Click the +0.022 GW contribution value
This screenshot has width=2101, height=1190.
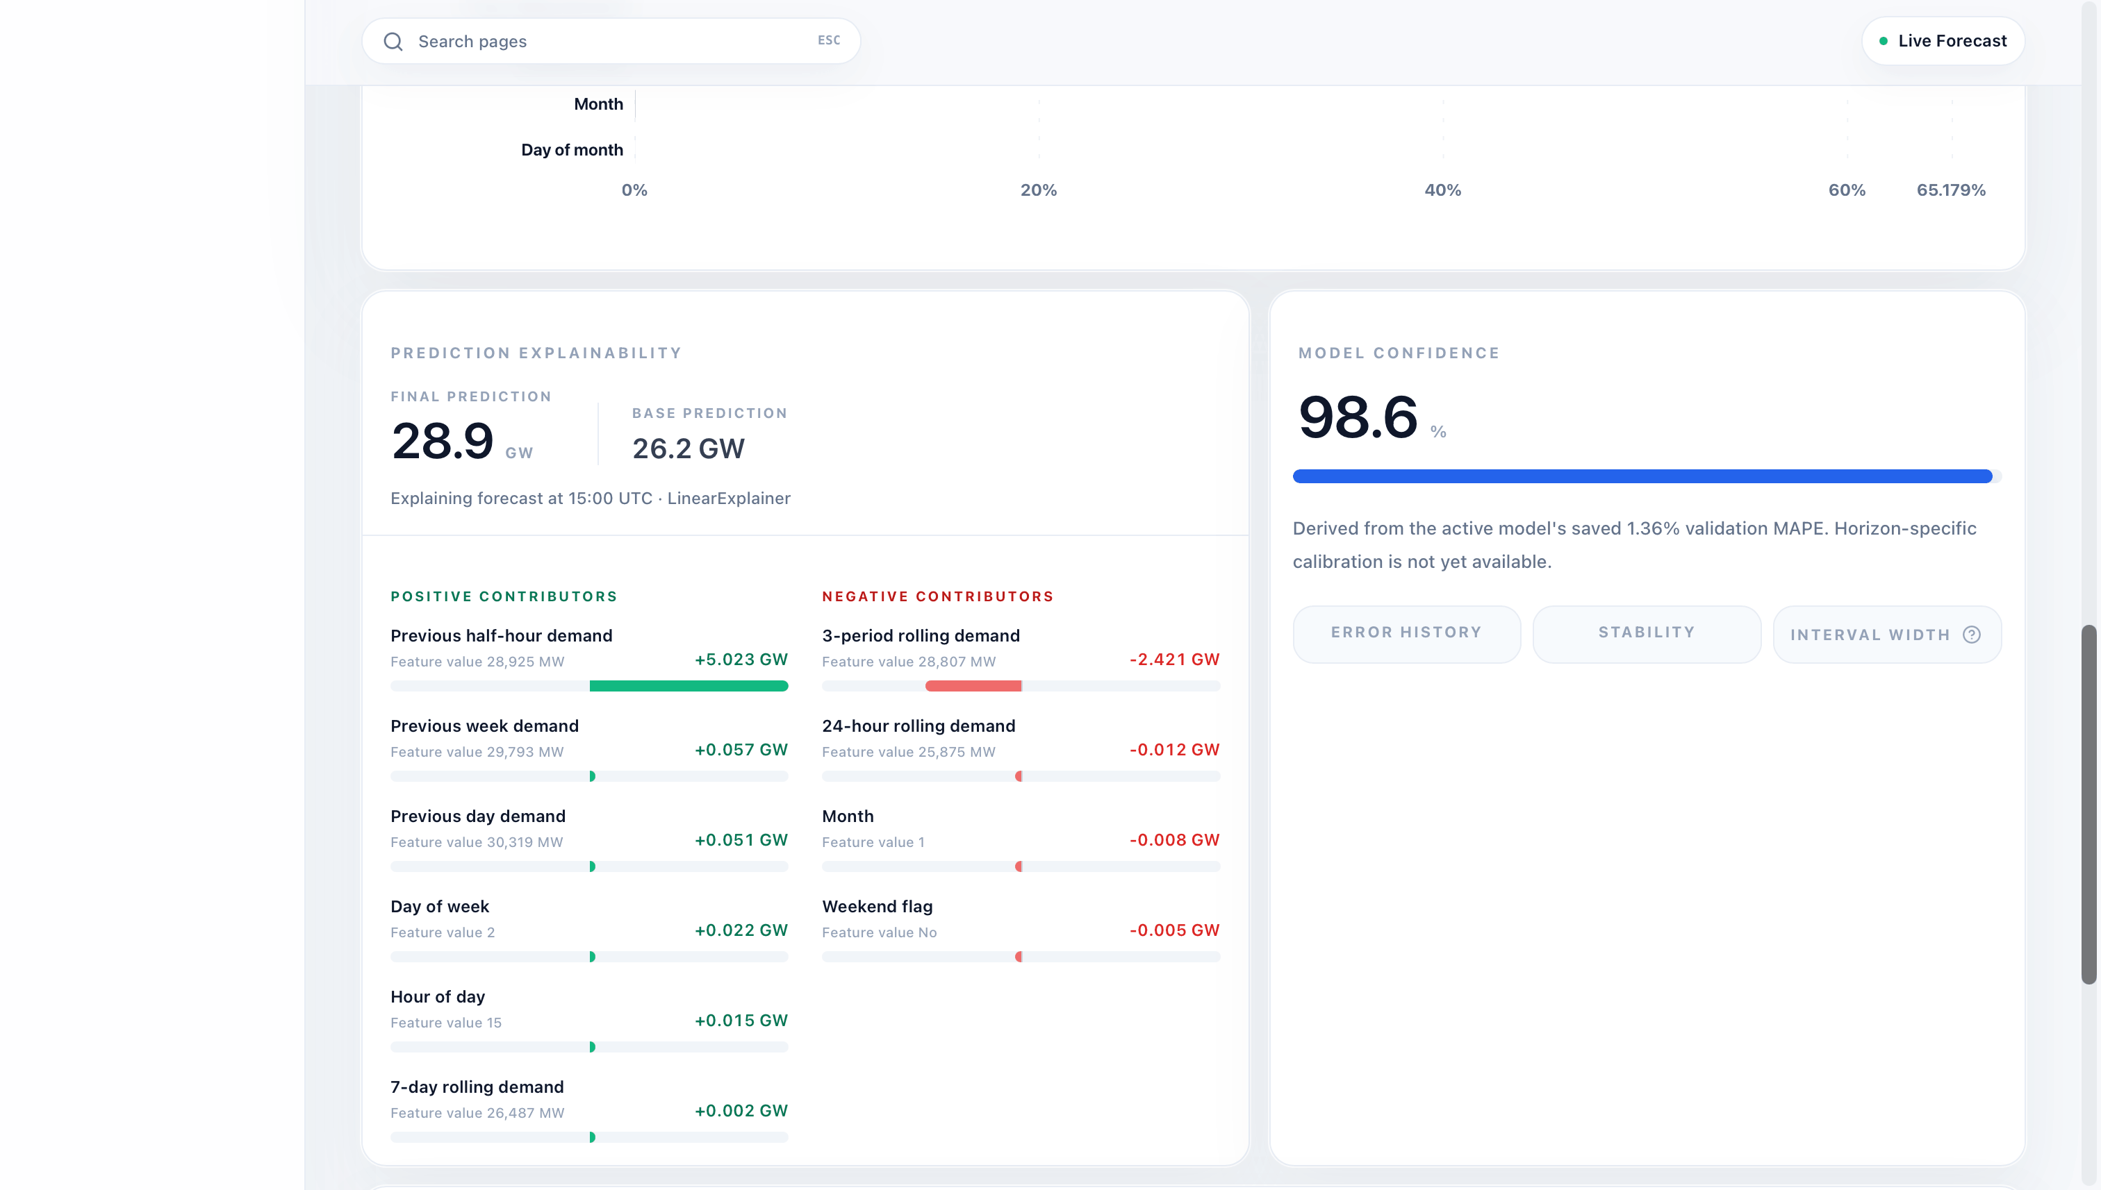coord(741,930)
